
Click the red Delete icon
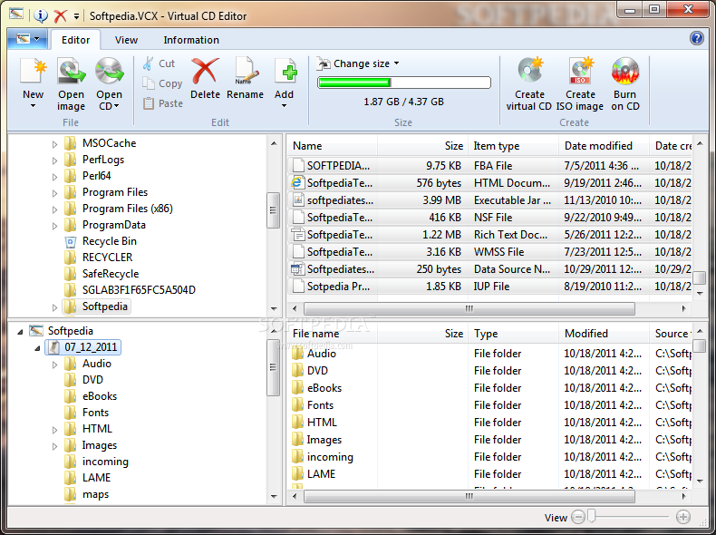[x=205, y=72]
